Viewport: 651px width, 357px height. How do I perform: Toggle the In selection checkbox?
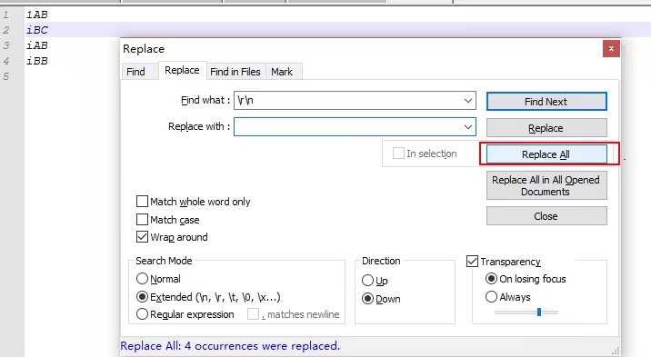pyautogui.click(x=398, y=154)
